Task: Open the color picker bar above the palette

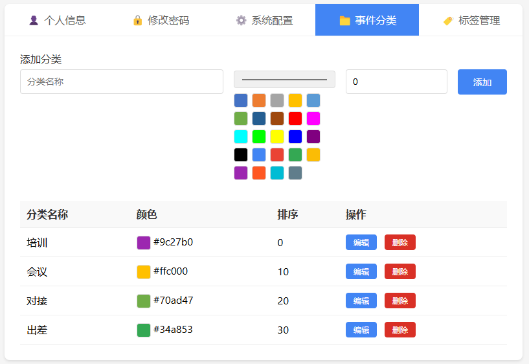Action: click(x=284, y=80)
